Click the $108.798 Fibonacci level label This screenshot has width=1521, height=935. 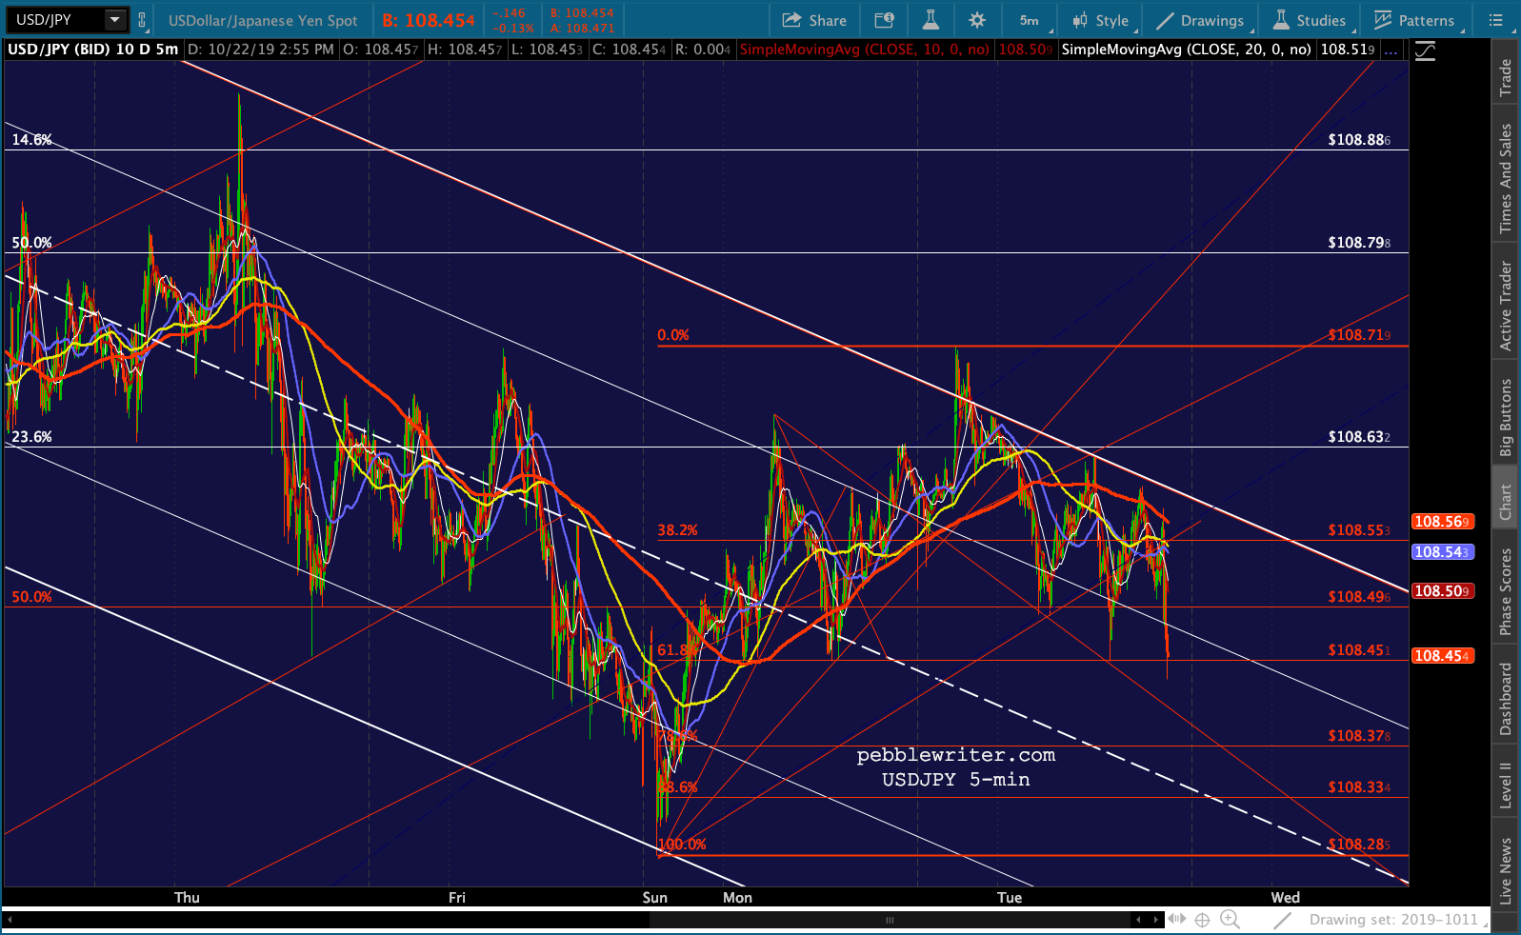tap(1359, 243)
